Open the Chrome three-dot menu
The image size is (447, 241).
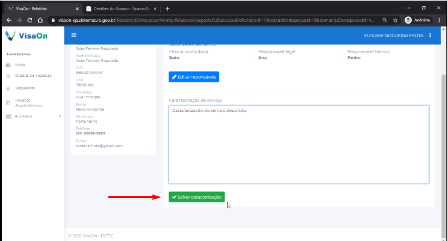tap(439, 20)
